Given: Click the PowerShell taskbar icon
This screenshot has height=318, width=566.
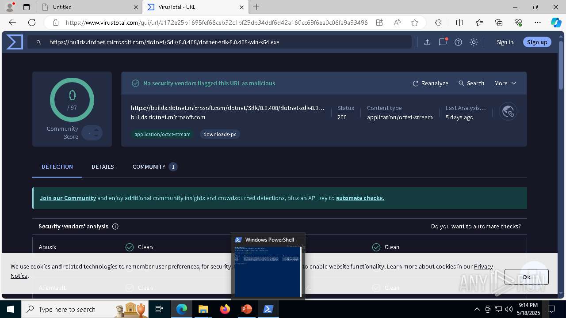Looking at the screenshot, I should [268, 309].
